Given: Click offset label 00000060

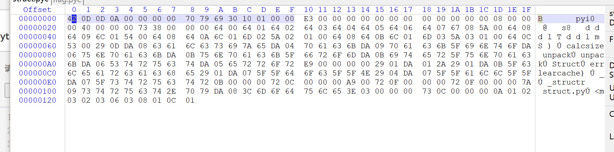Looking at the screenshot, I should [x=38, y=46].
